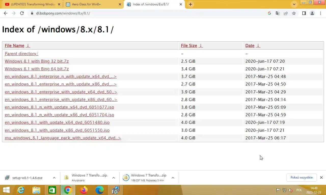
Task: Click in-progress Windows 7 Transfo zip download
Action: coord(145,178)
